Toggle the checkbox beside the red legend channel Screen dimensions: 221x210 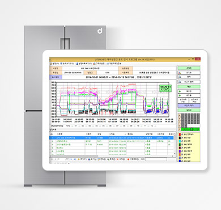182,135
